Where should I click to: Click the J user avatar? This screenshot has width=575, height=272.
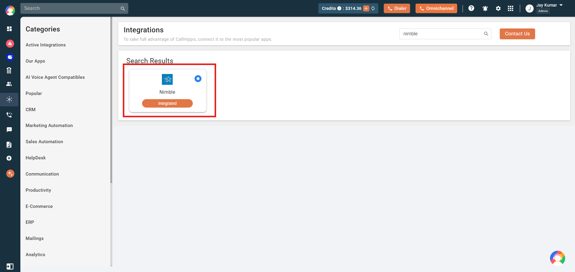pos(529,9)
